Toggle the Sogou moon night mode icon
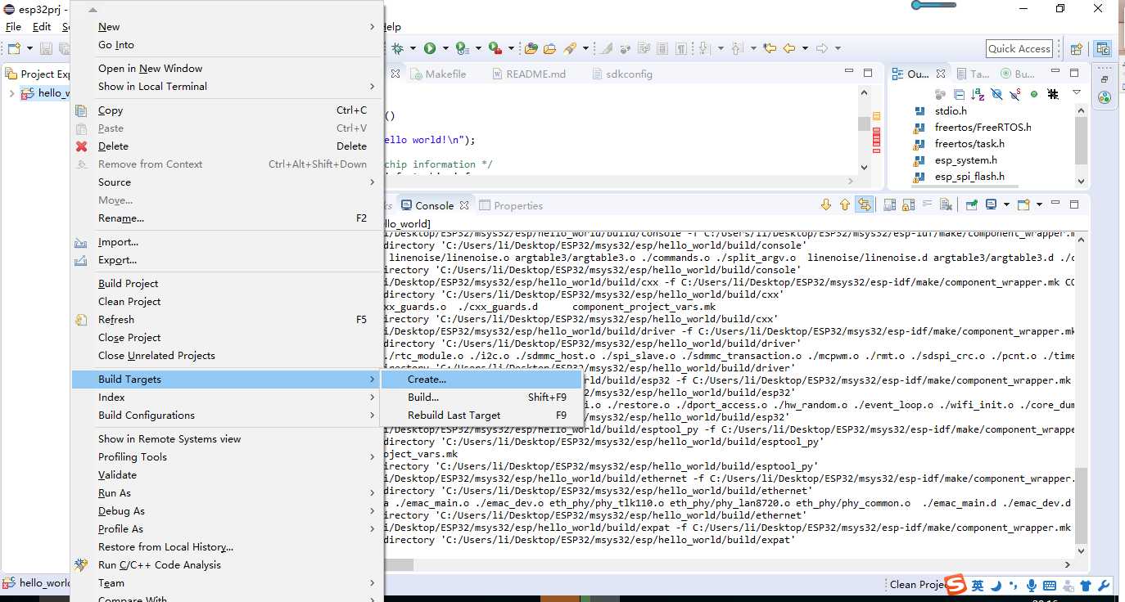Viewport: 1125px width, 602px height. 996,586
